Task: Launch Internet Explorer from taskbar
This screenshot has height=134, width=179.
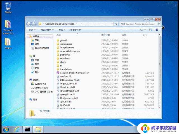Action: [x=17, y=130]
